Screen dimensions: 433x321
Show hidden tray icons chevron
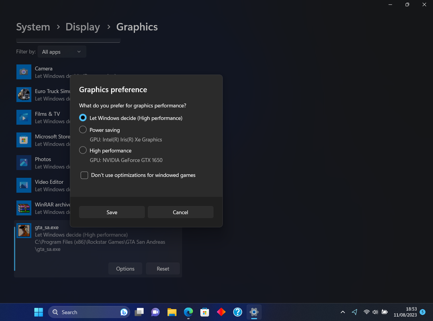pos(343,312)
